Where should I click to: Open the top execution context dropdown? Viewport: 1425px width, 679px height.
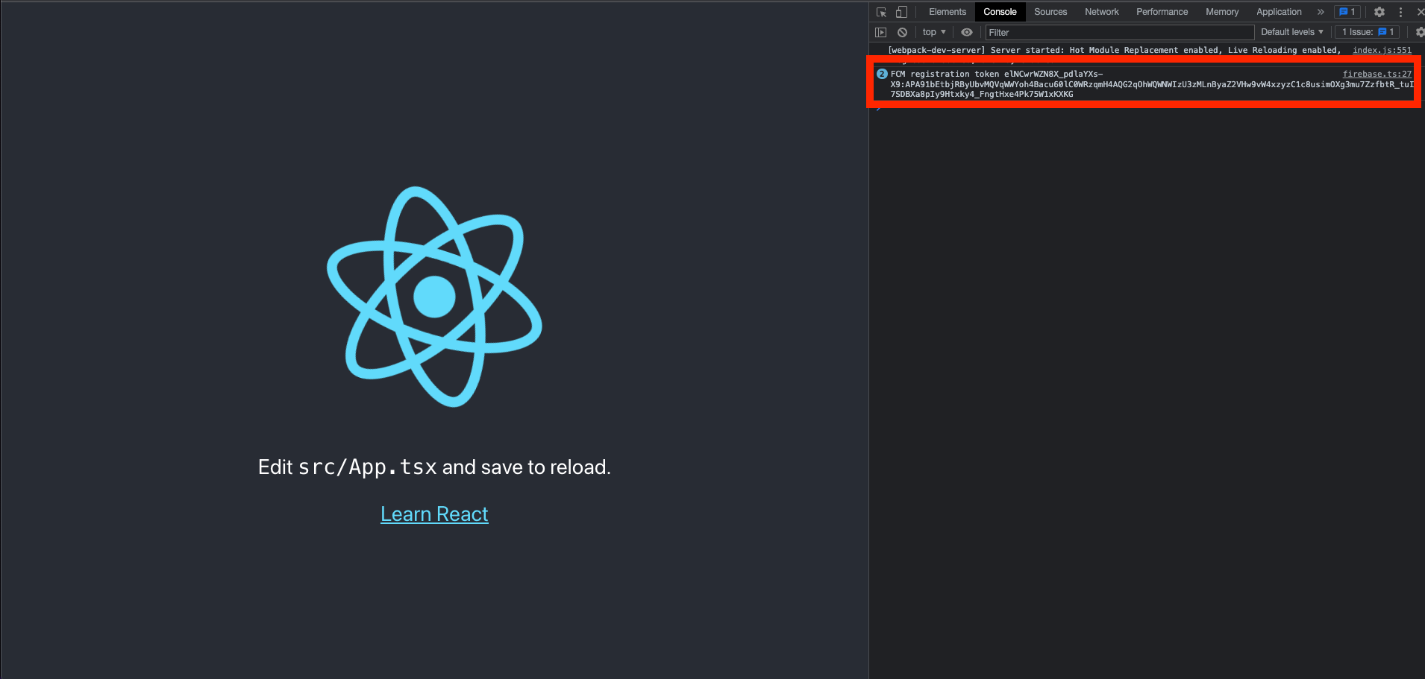tap(933, 32)
